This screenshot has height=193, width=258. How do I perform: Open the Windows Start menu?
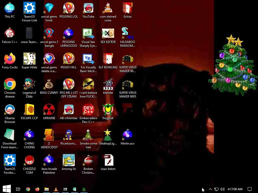tap(7, 189)
